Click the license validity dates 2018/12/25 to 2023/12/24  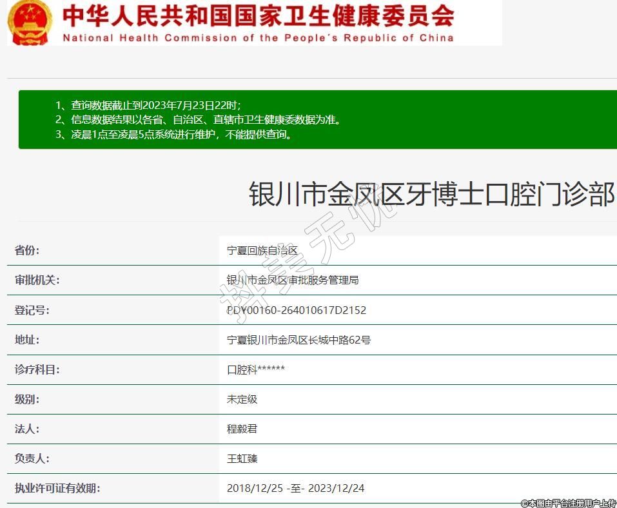click(x=295, y=488)
